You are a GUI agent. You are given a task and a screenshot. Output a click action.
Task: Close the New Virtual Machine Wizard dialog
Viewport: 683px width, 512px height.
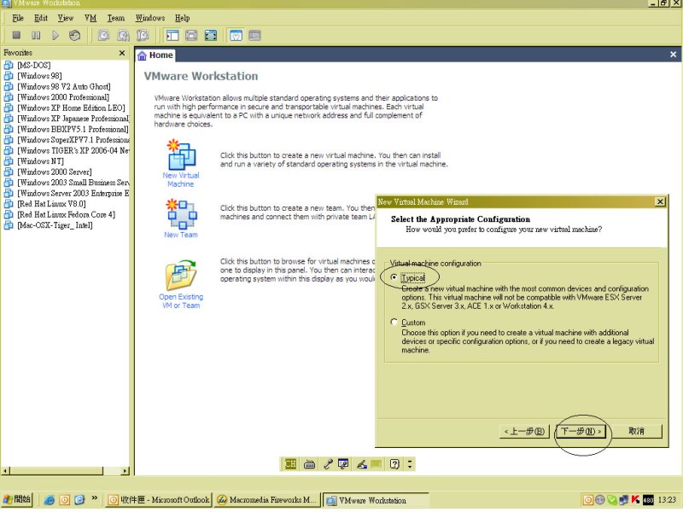[x=660, y=201]
